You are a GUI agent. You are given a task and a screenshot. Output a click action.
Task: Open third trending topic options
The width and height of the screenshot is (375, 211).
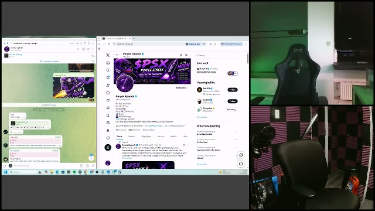point(236,148)
